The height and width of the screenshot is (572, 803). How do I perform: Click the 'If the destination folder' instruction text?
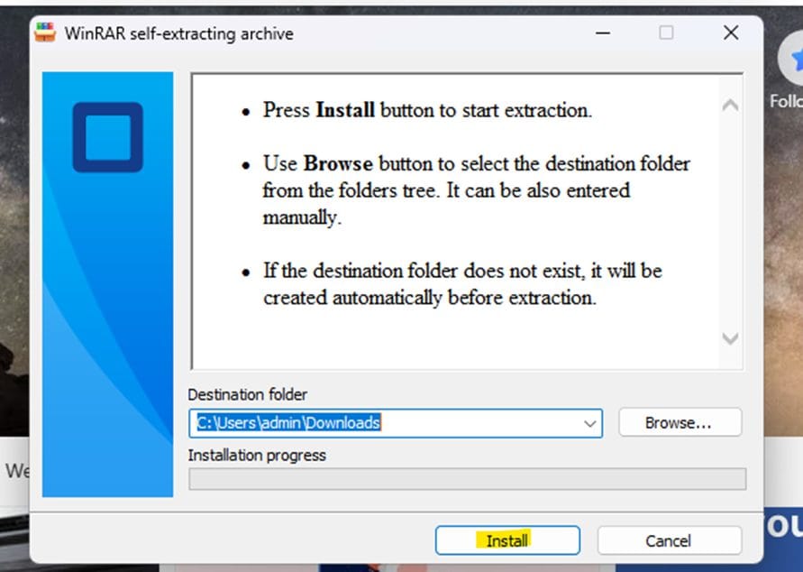(x=462, y=283)
